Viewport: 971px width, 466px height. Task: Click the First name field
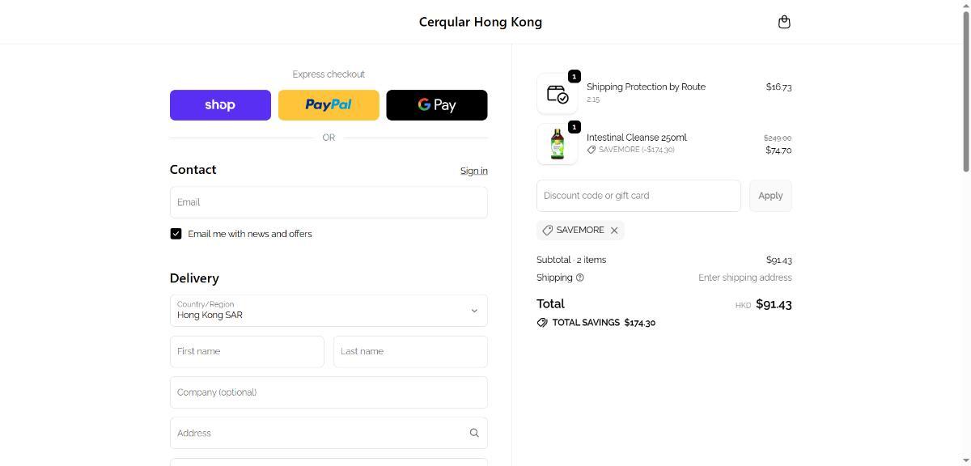247,352
